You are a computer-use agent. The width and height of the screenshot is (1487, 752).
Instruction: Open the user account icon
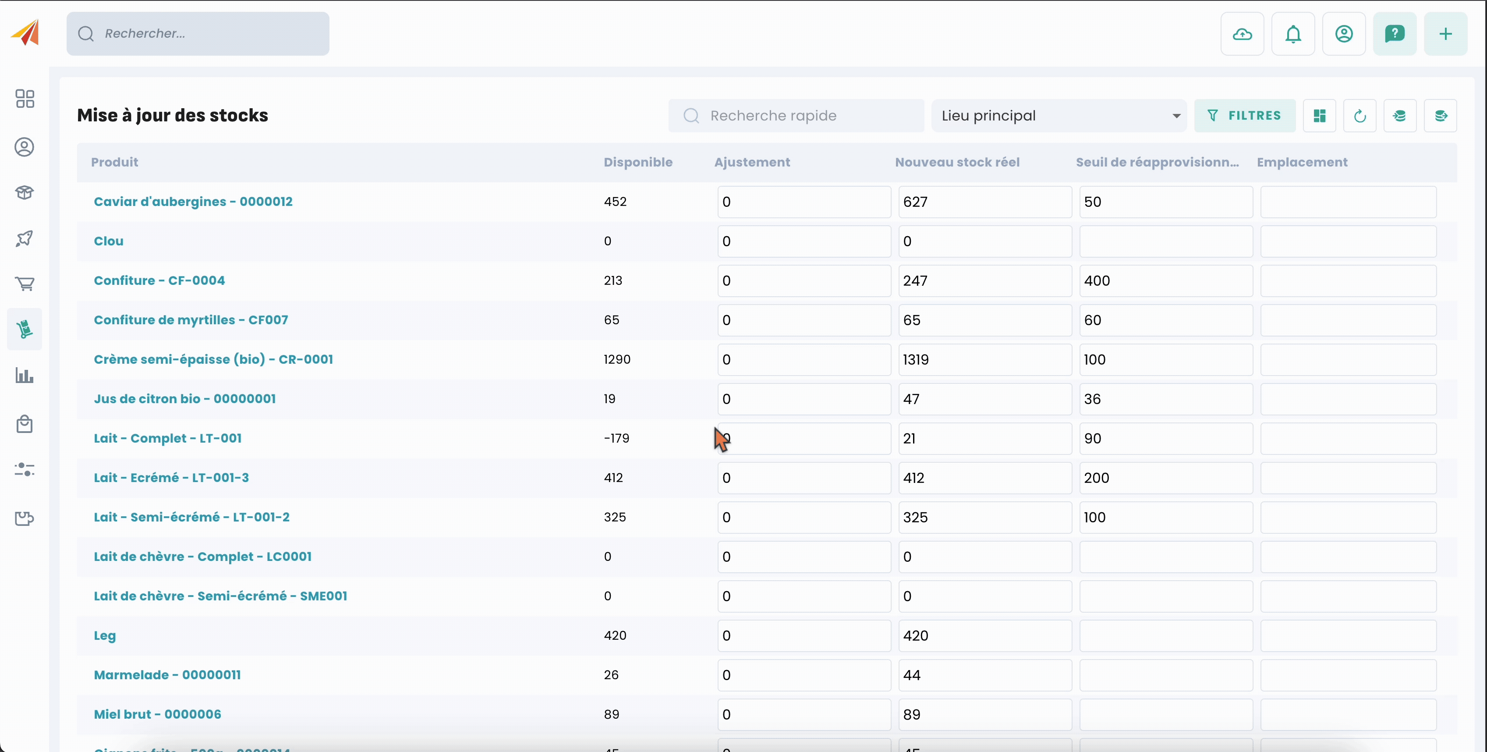(1343, 34)
